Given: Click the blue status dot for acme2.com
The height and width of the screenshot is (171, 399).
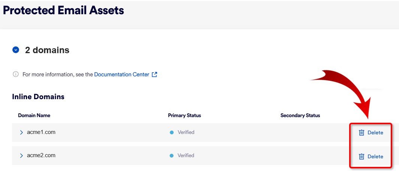Looking at the screenshot, I should (172, 156).
